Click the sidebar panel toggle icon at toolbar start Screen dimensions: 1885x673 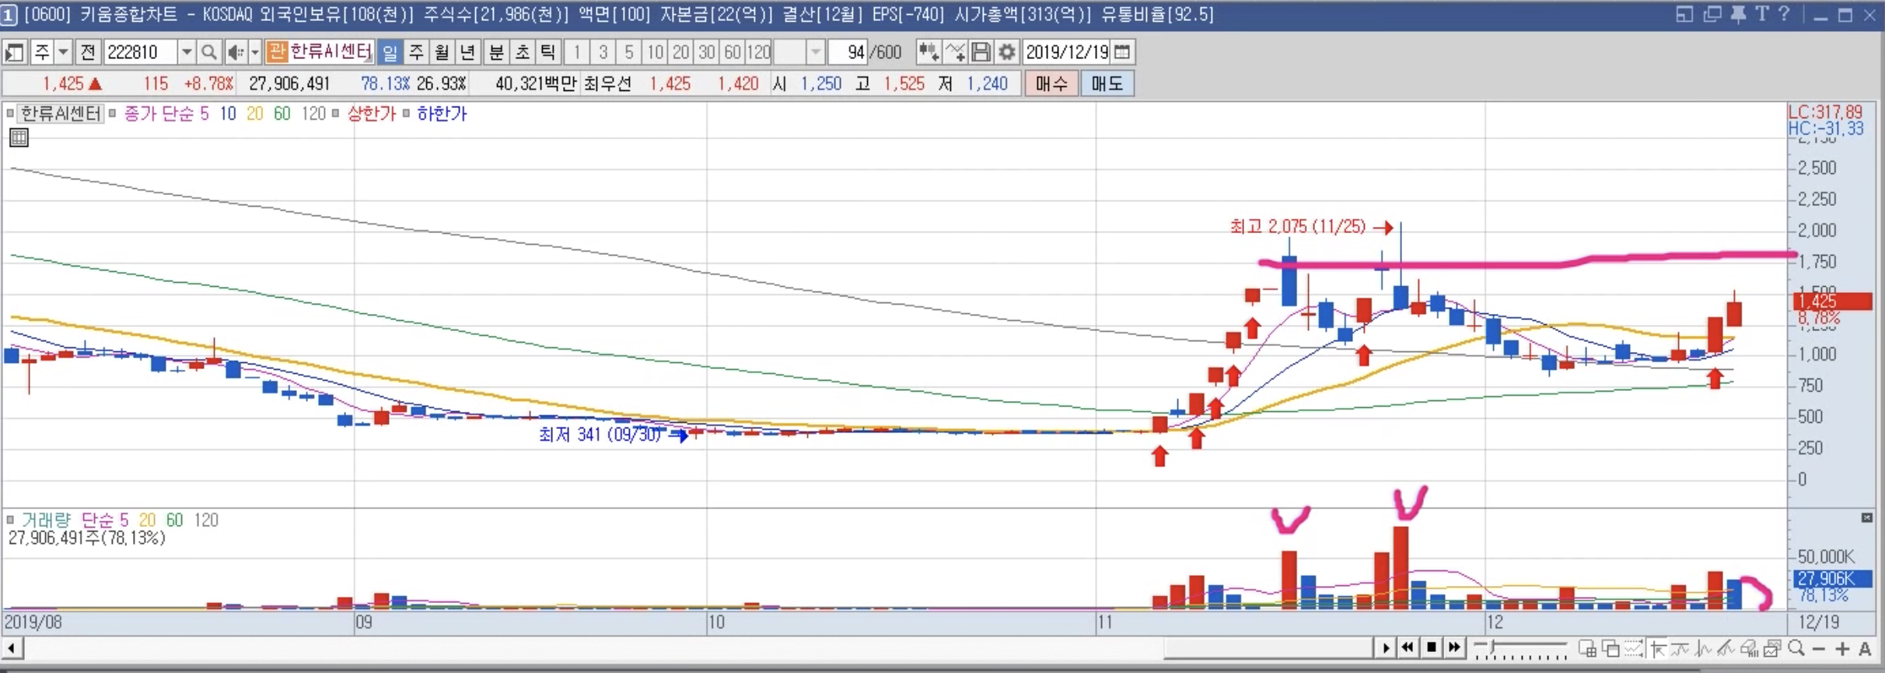pyautogui.click(x=14, y=52)
